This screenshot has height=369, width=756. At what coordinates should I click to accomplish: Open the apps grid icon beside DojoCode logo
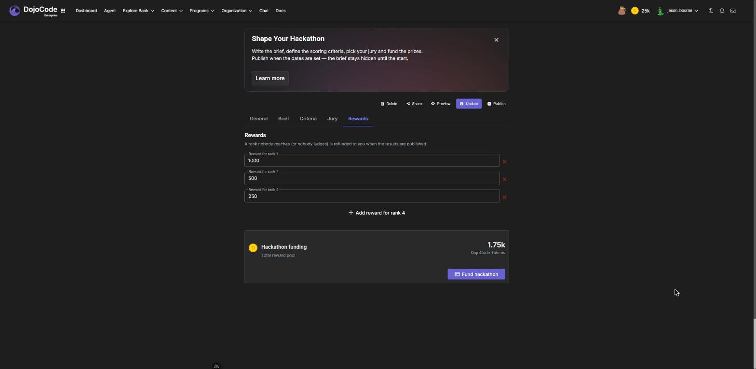coord(63,11)
